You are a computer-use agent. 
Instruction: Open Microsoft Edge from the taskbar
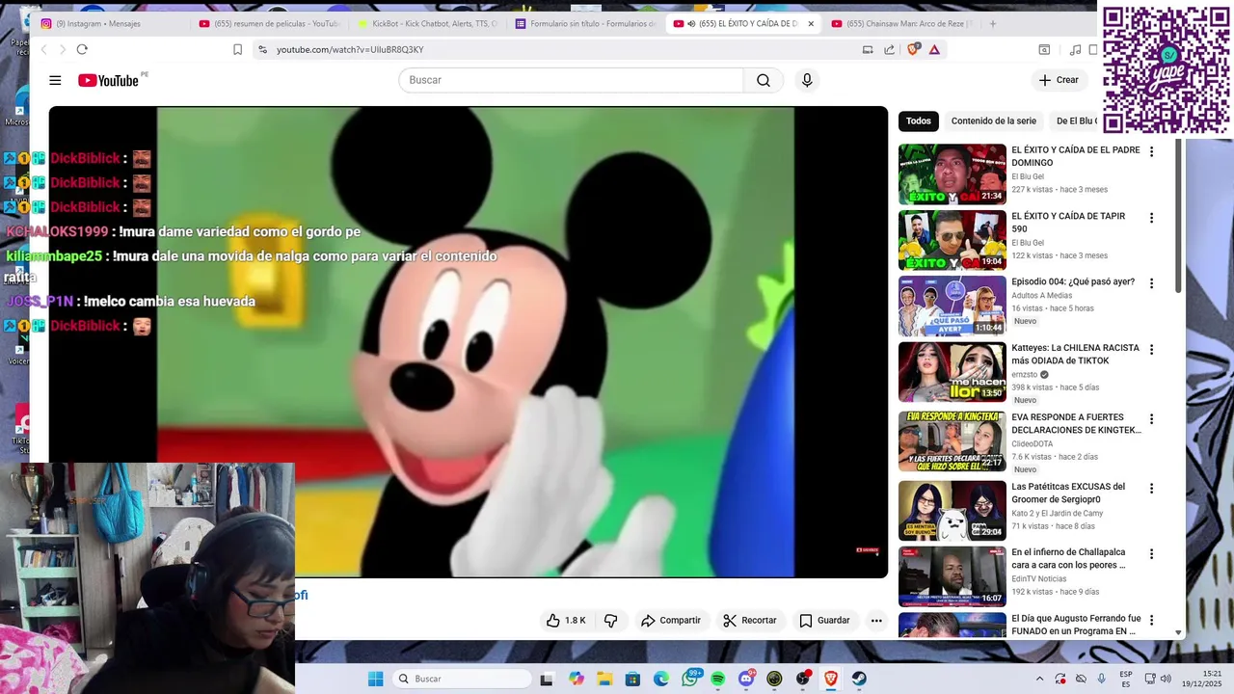(661, 679)
